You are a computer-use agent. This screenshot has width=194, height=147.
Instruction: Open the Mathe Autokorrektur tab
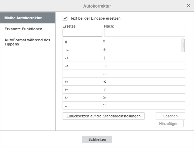tap(28, 18)
